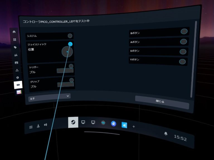Open the Downloads icon in sidebar
Viewport: 214px width, 160px height.
(17, 70)
